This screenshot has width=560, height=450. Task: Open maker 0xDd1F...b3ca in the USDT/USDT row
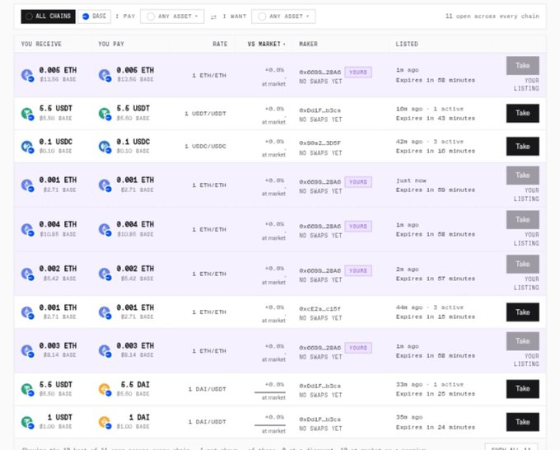(x=320, y=110)
